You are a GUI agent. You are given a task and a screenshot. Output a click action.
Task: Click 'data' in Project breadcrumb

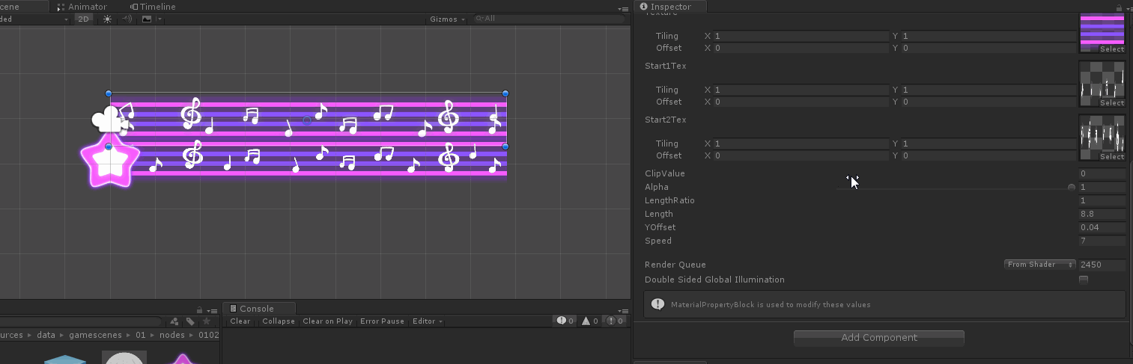coord(46,335)
